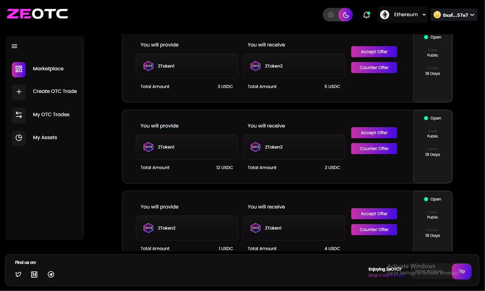Open ZeOTC's Twitter page
The height and width of the screenshot is (291, 485).
pyautogui.click(x=18, y=274)
